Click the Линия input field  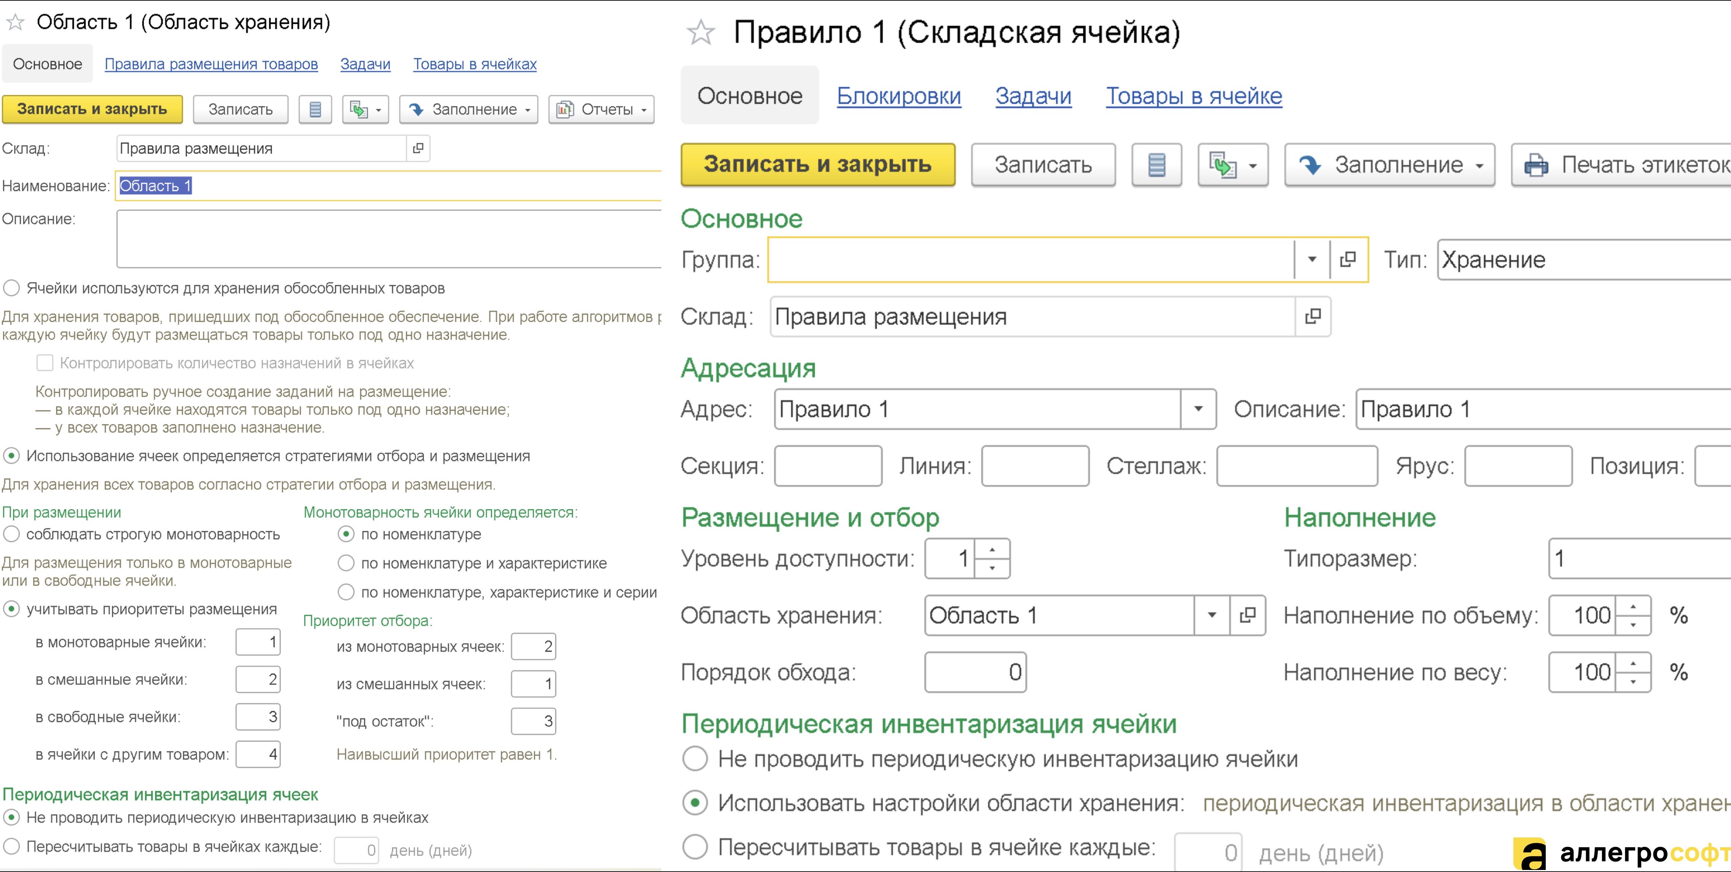coord(1035,465)
